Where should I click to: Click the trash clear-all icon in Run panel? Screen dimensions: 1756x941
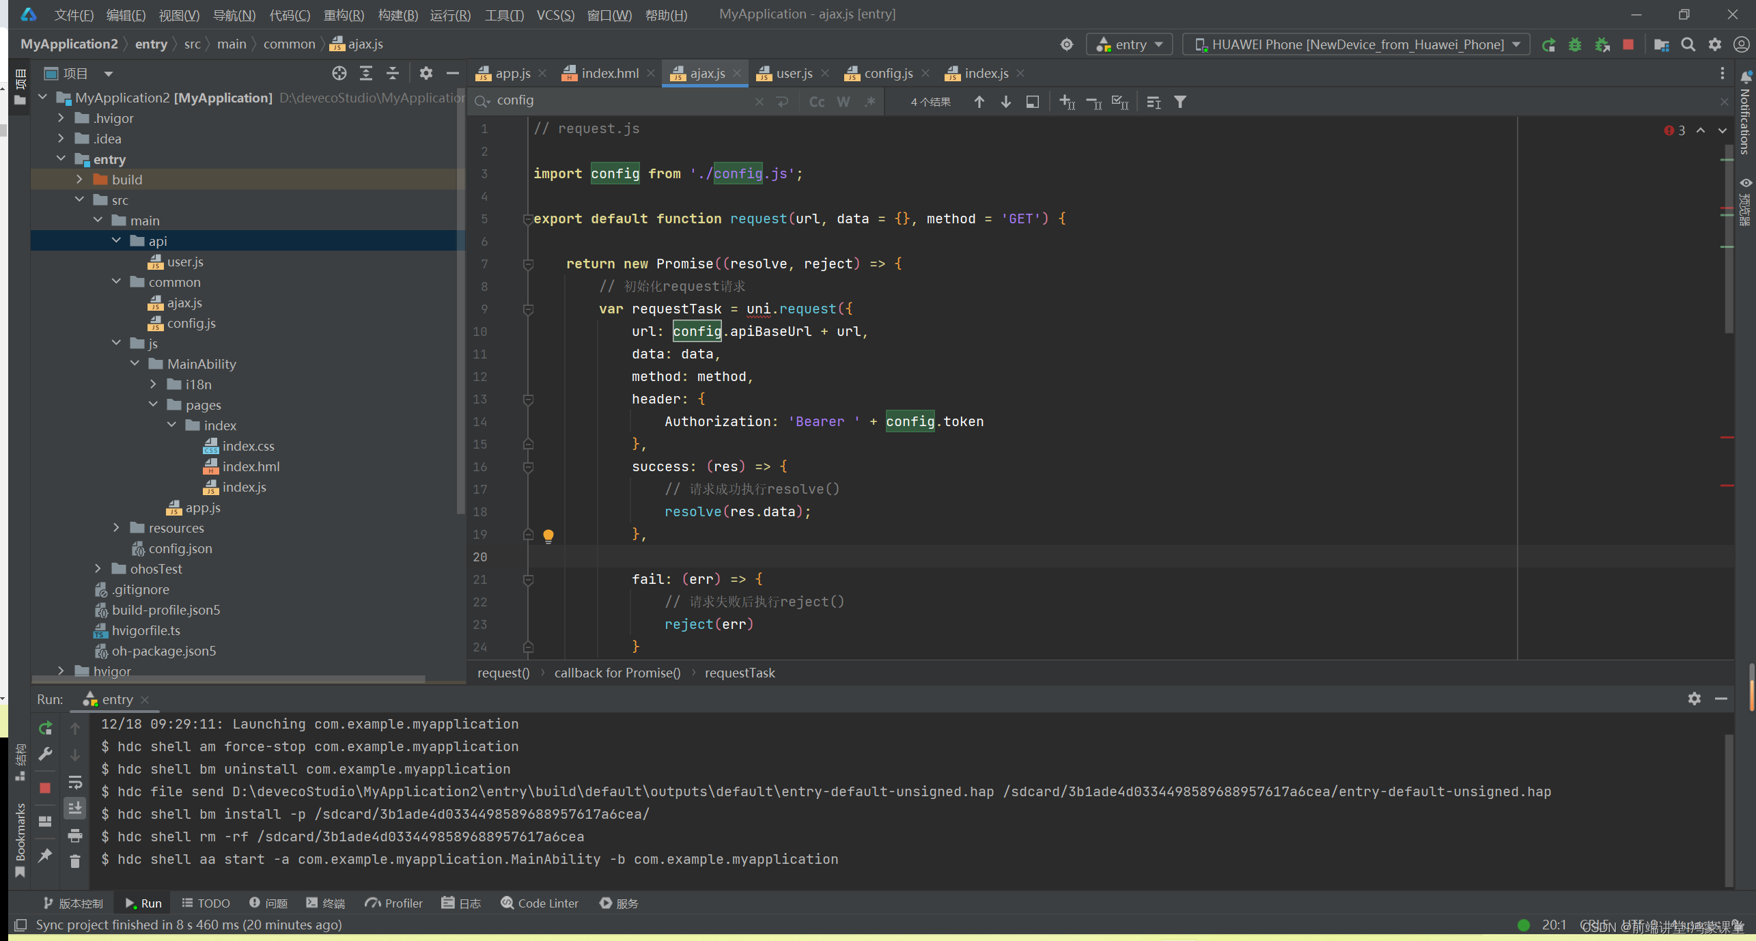coord(75,862)
